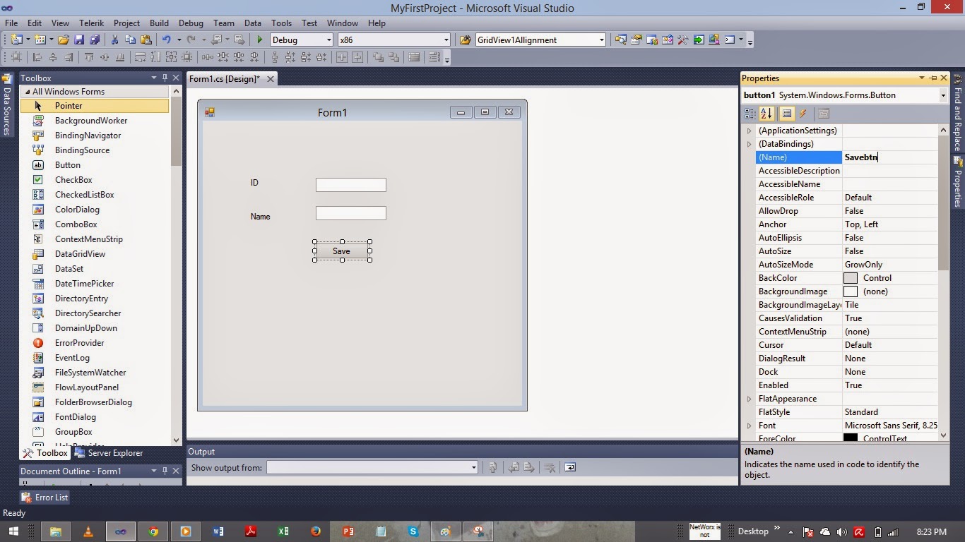
Task: Click the Align Tops layout icon
Action: tap(89, 57)
